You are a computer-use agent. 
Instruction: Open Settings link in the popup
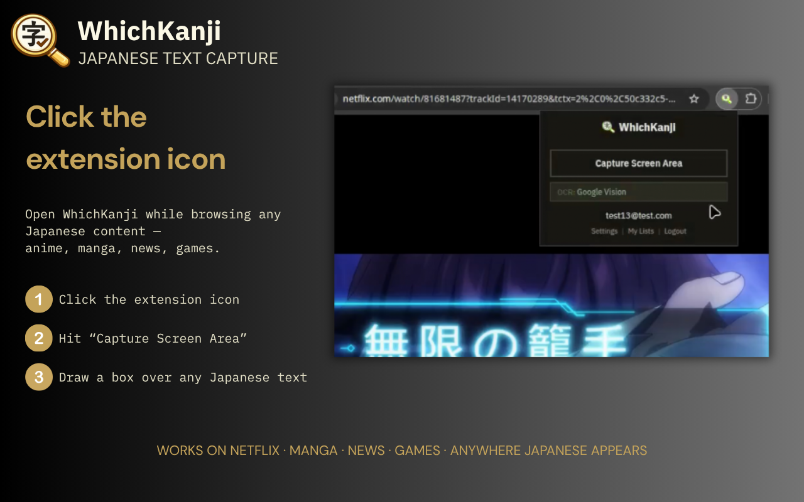click(x=604, y=231)
